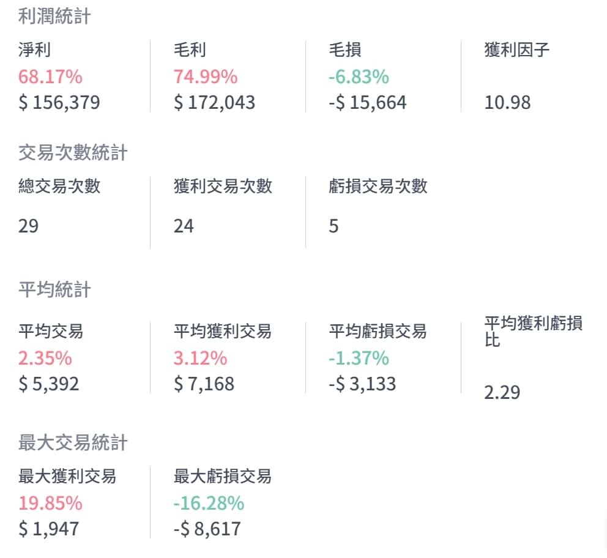The width and height of the screenshot is (607, 558).
Task: Click the 交易次數統計 section heading
Action: 73,152
